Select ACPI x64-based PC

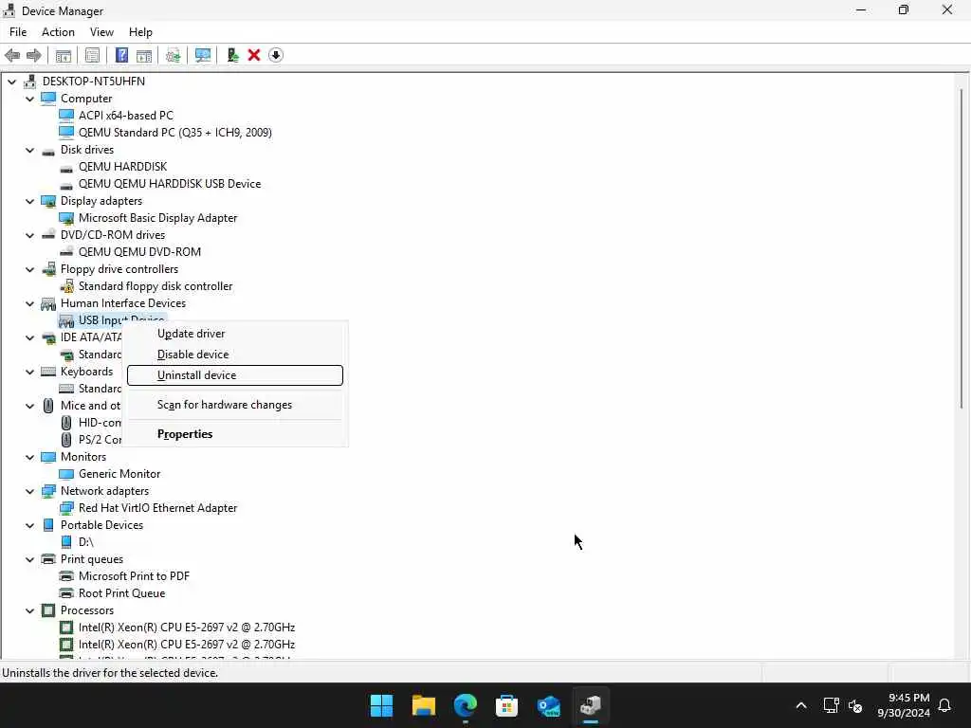126,116
